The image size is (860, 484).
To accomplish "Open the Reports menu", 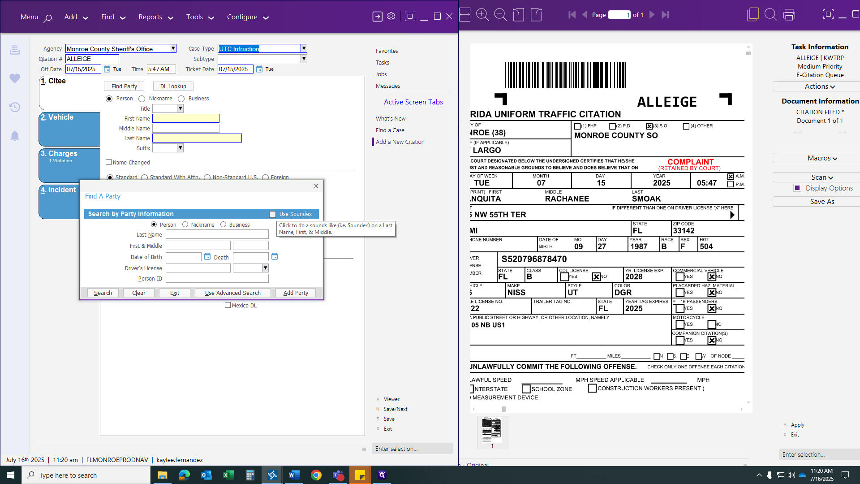I will coord(155,17).
